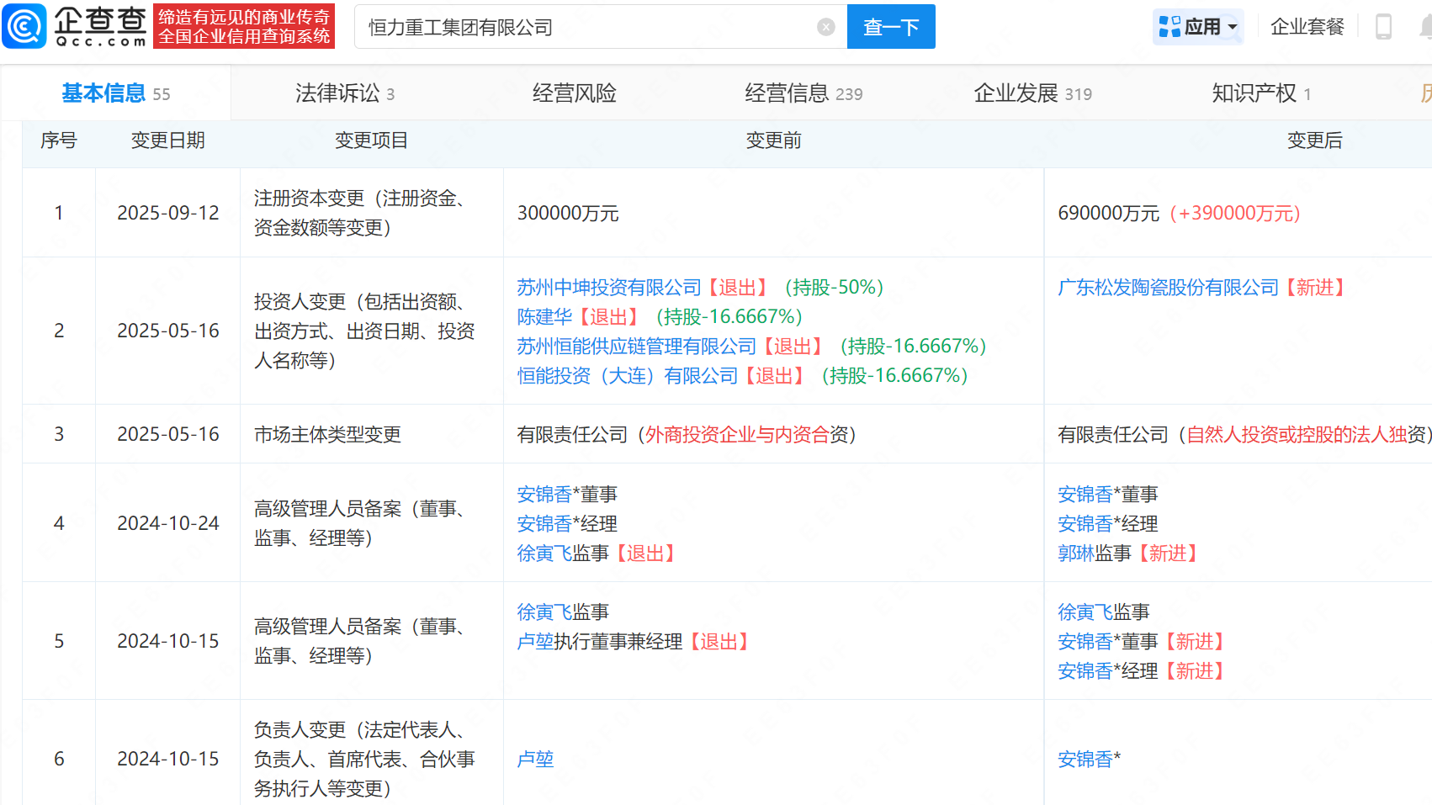The height and width of the screenshot is (805, 1432).
Task: Open the mobile phone app icon
Action: pyautogui.click(x=1383, y=27)
